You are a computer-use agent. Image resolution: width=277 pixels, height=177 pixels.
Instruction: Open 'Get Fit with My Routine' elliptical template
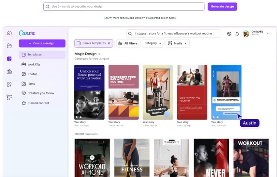pos(158,92)
